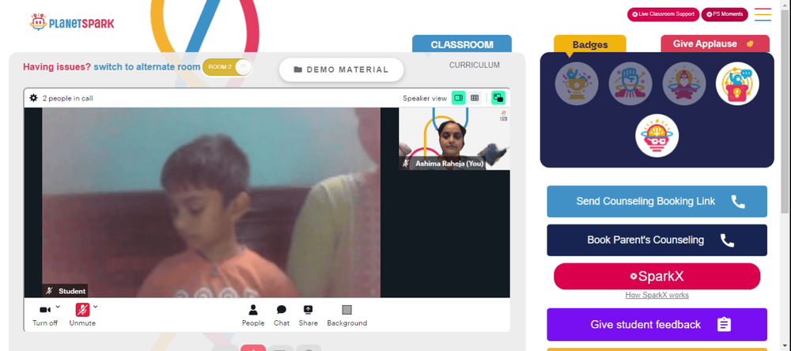
Task: Toggle picture-in-picture mode icon
Action: point(498,98)
